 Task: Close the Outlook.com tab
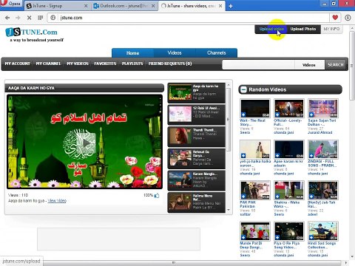(x=153, y=6)
